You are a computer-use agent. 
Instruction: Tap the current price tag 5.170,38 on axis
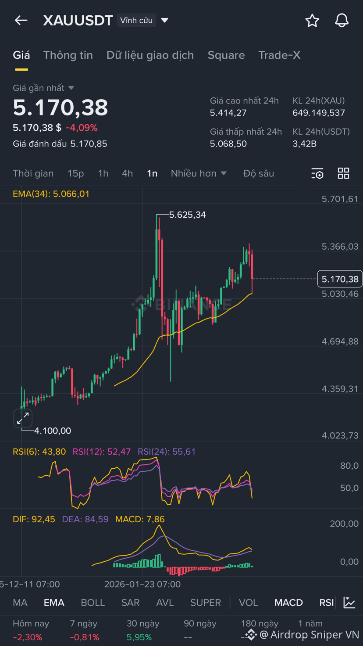point(340,279)
